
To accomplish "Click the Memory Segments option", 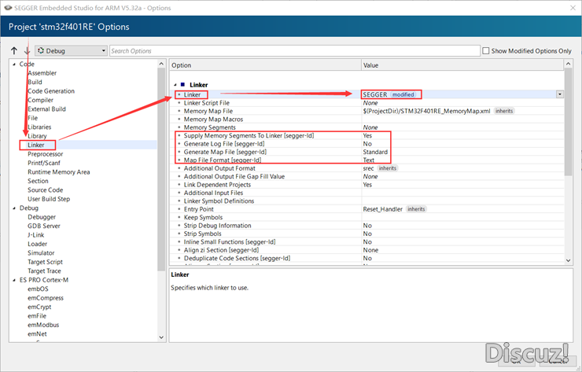I will (x=209, y=127).
